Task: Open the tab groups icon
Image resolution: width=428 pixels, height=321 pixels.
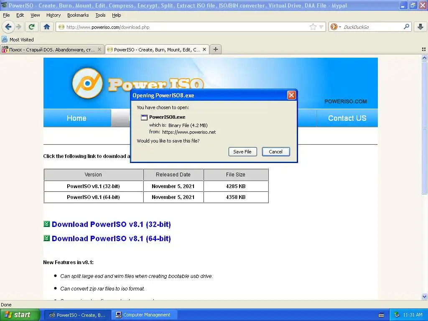Action: point(424,49)
